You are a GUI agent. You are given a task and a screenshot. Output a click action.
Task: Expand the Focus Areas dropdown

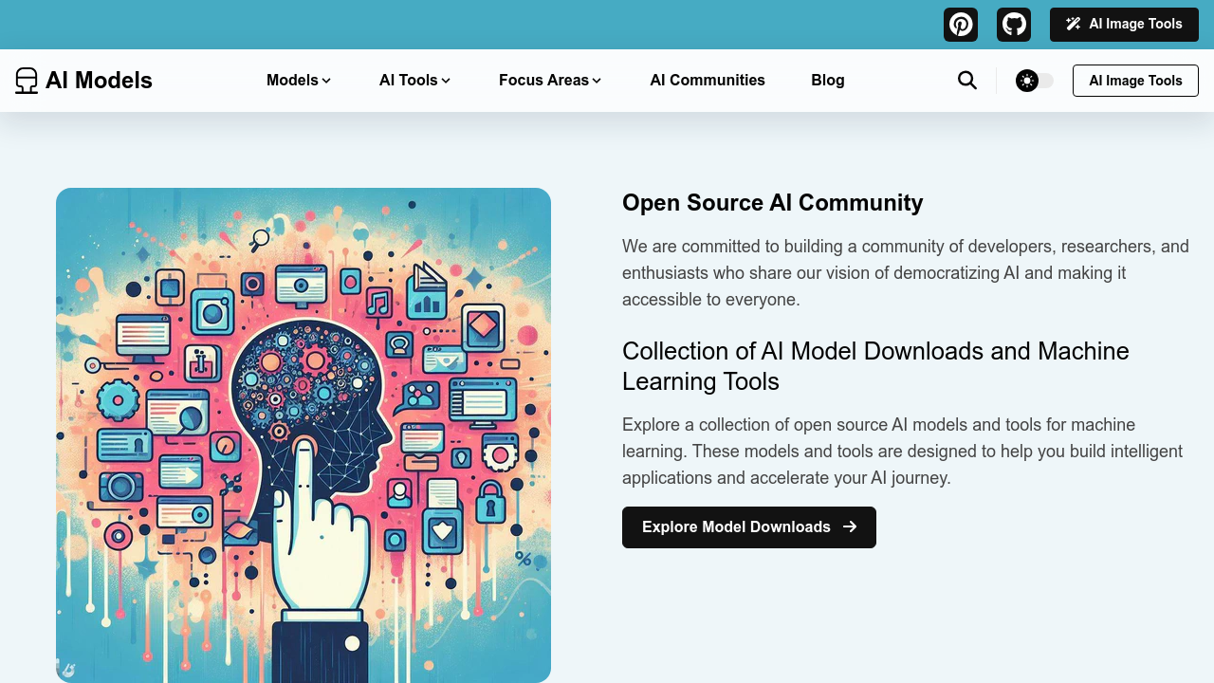[549, 81]
